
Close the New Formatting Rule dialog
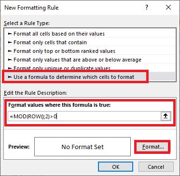click(168, 8)
